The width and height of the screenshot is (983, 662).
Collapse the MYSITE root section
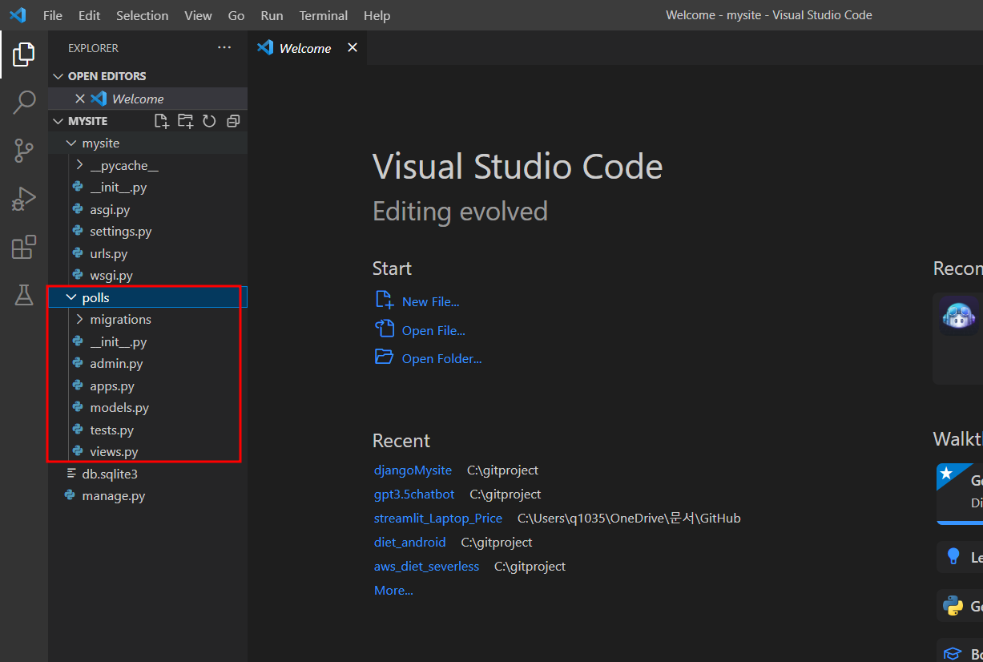pyautogui.click(x=58, y=121)
